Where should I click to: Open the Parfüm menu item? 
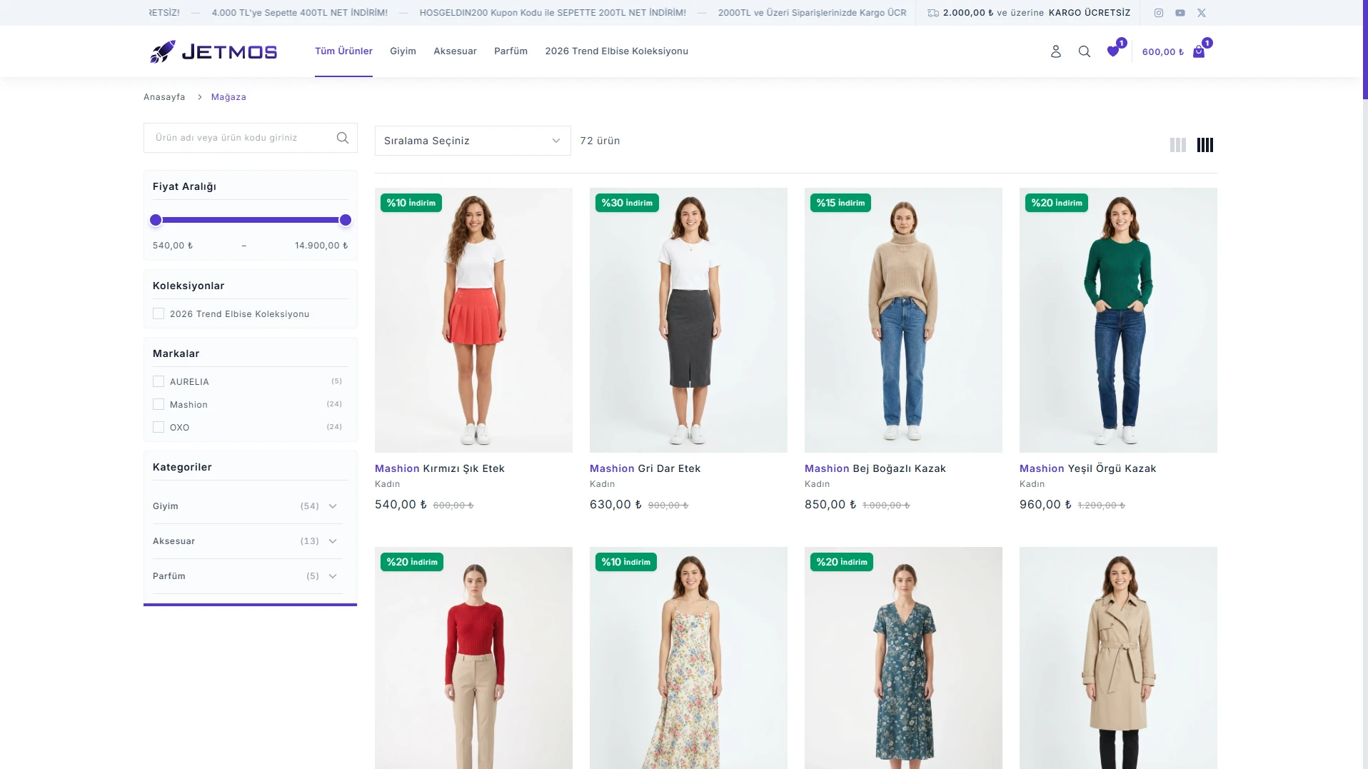coord(511,51)
